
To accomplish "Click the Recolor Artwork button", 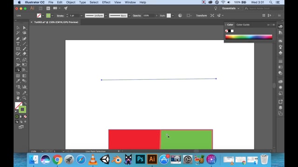I will (x=180, y=15).
